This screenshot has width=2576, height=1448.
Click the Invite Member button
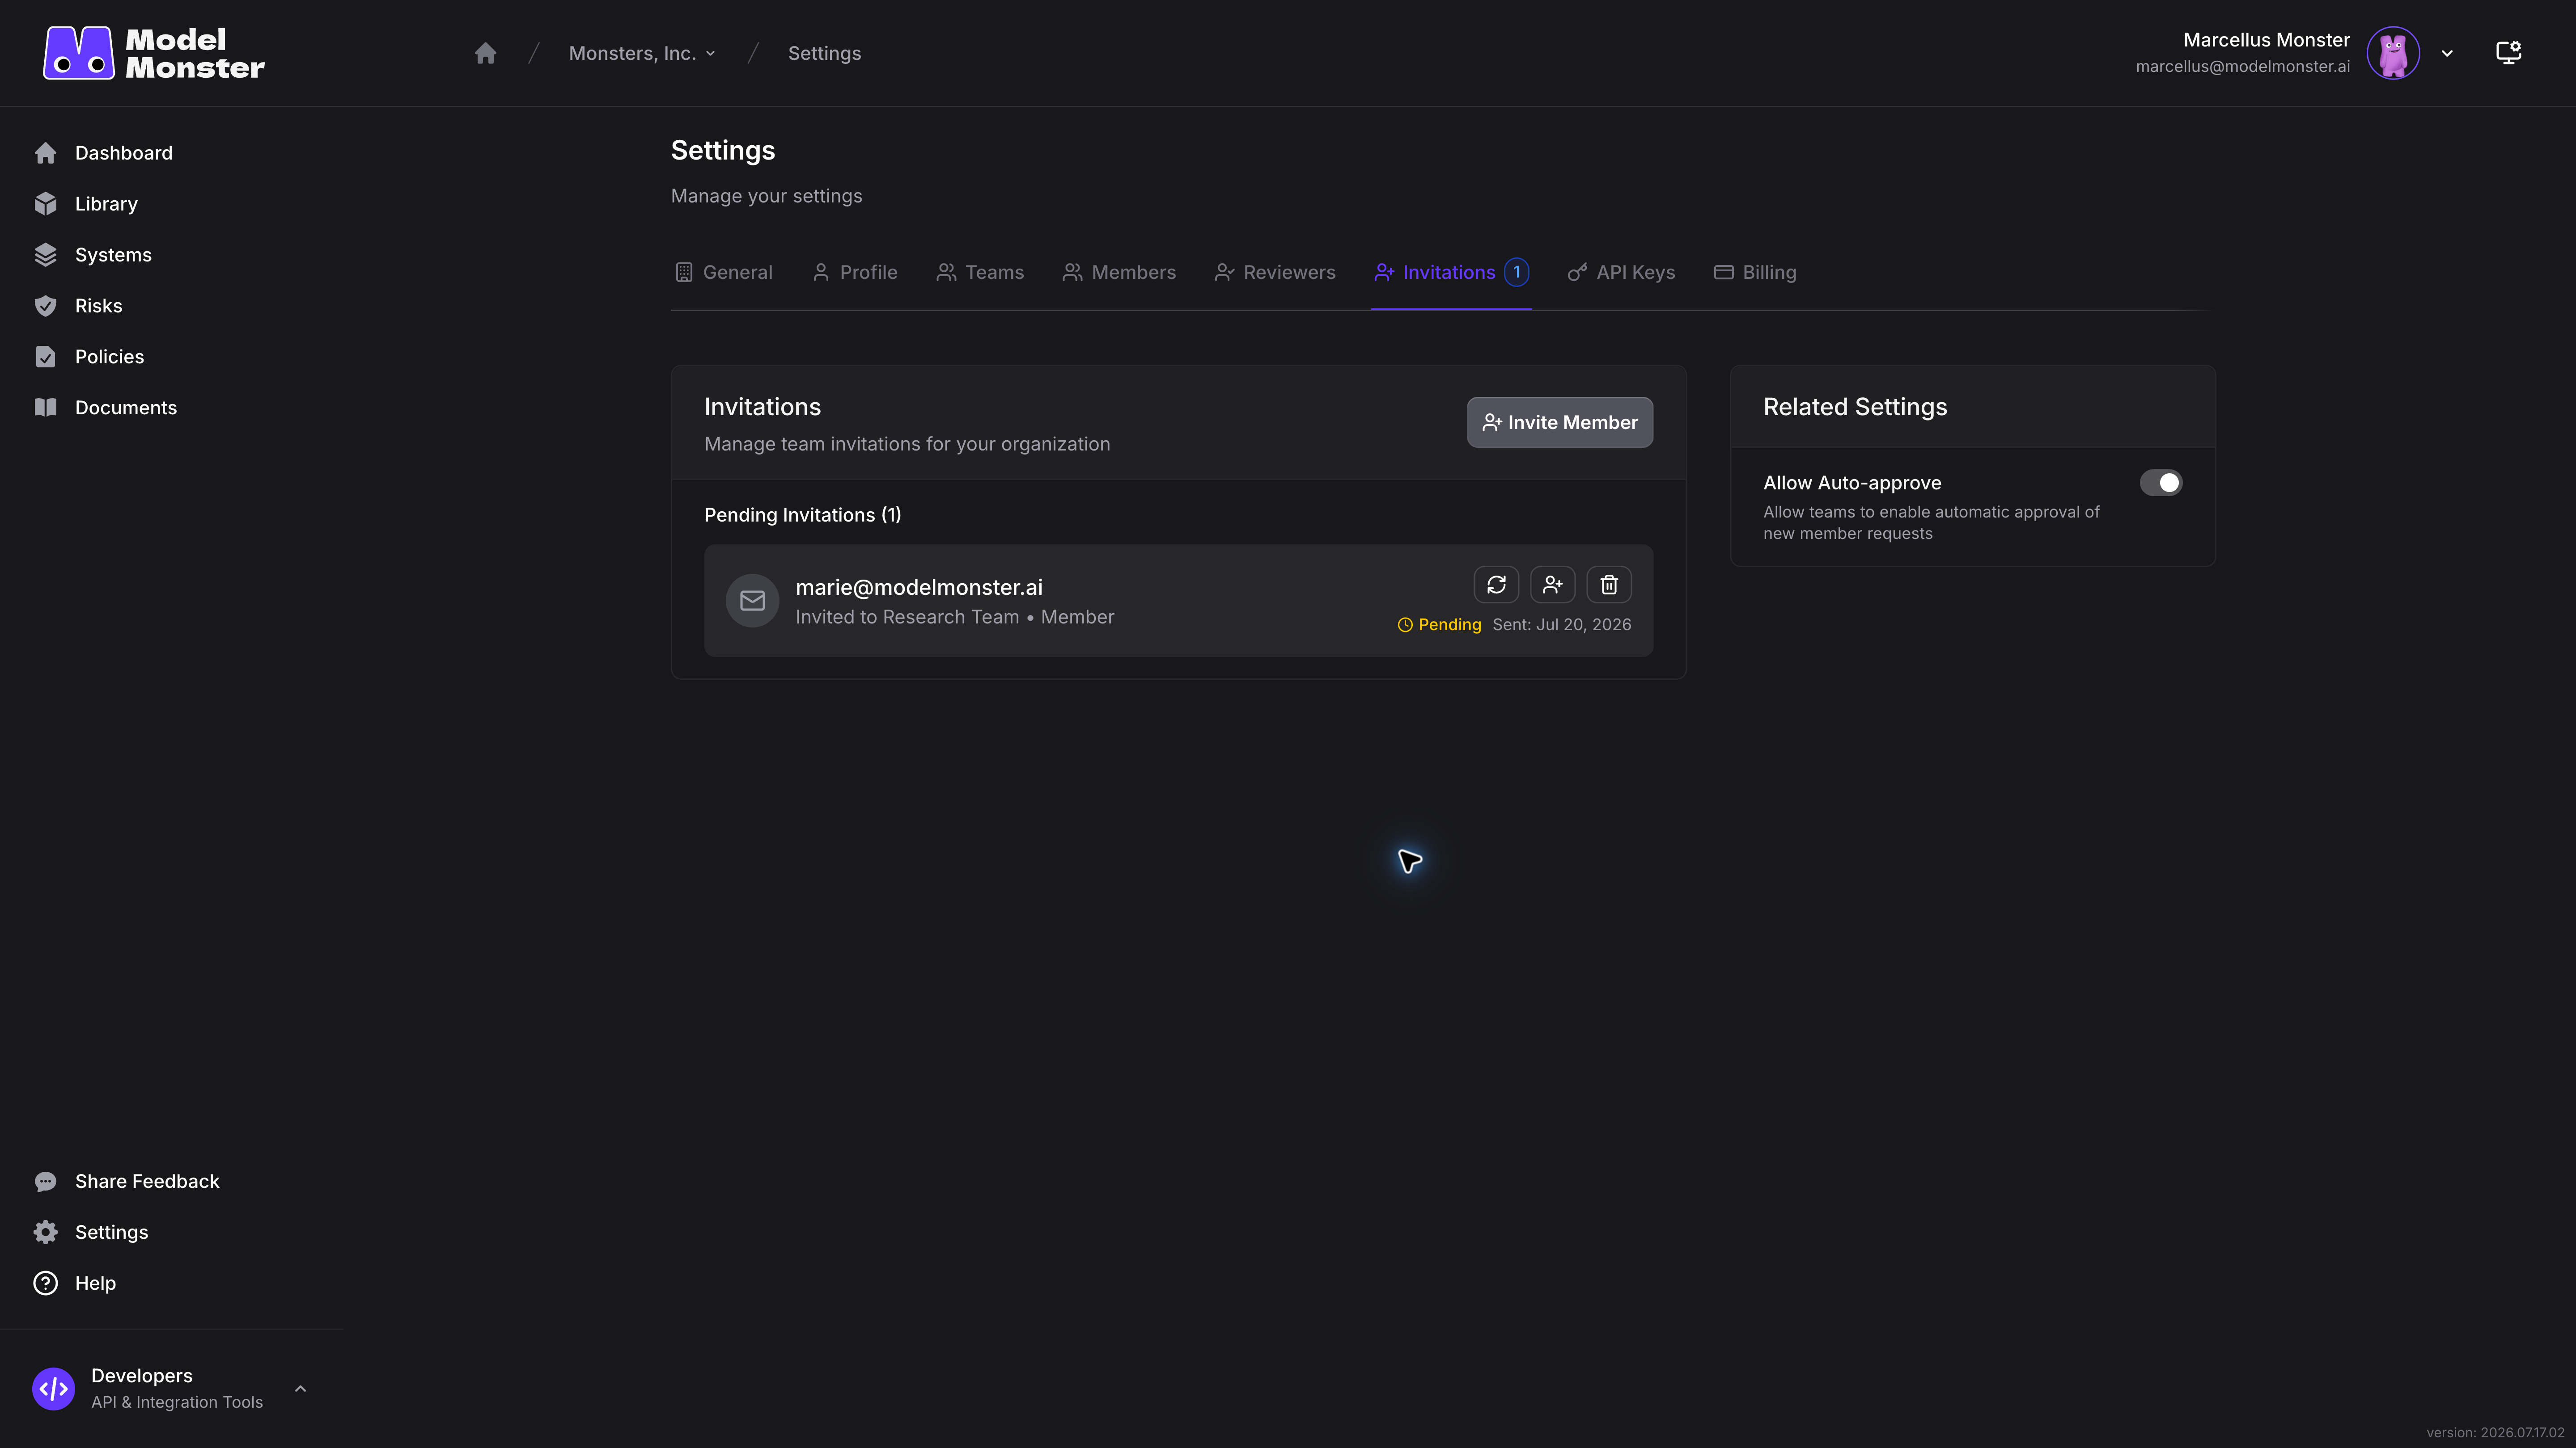tap(1560, 422)
